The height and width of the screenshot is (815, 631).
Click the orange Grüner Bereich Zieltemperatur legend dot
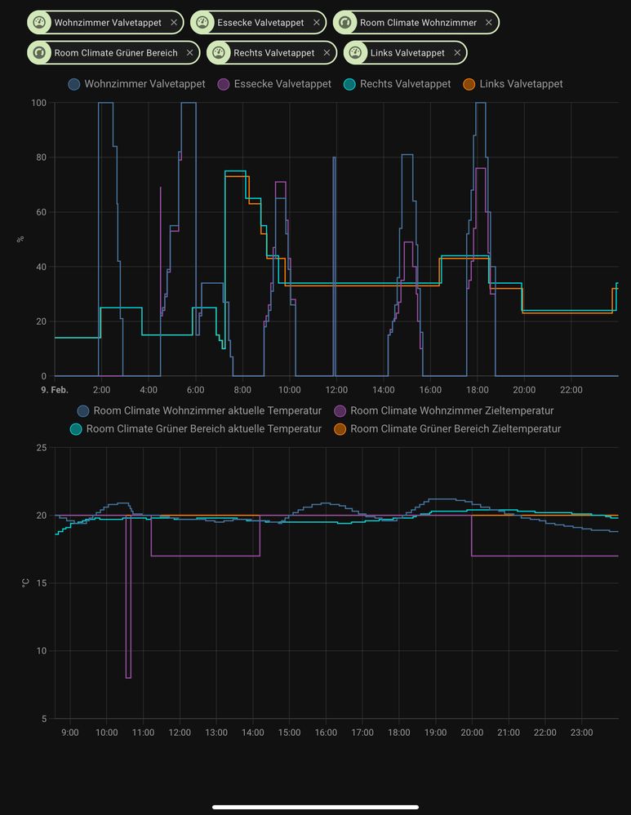tap(340, 428)
